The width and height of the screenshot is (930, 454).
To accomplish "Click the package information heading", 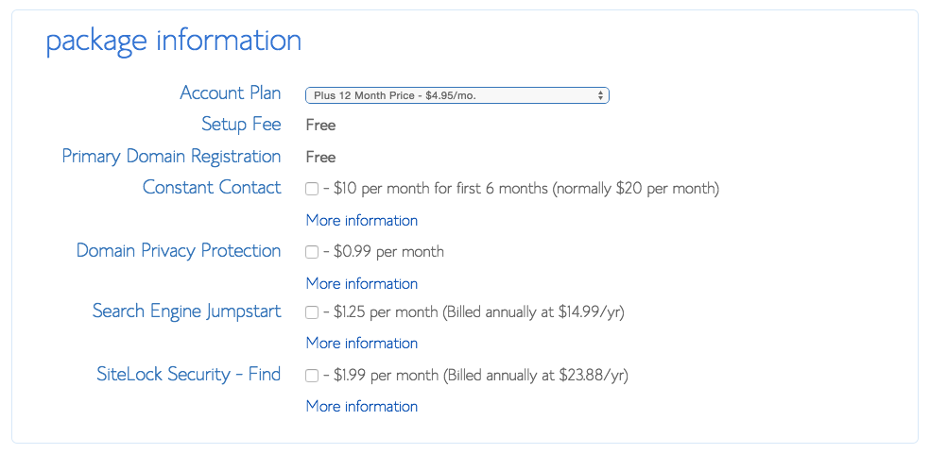I will click(x=174, y=41).
